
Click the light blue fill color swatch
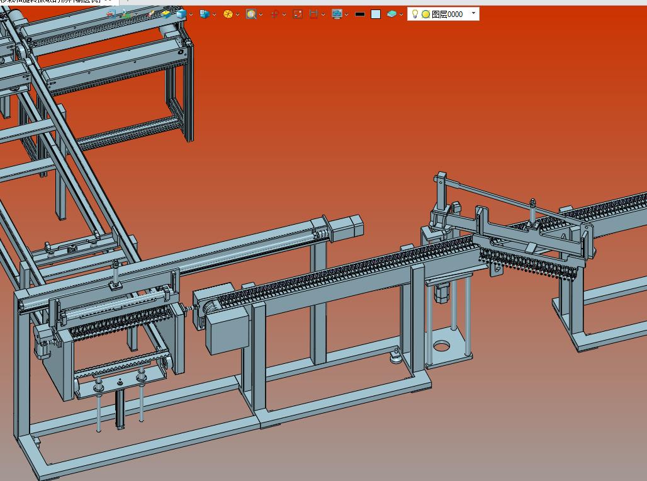tap(376, 14)
